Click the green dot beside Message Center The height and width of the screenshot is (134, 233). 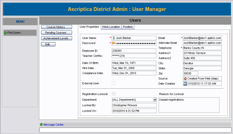pyautogui.click(x=41, y=125)
